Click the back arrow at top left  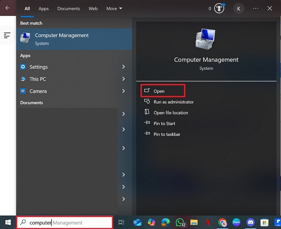[x=7, y=8]
